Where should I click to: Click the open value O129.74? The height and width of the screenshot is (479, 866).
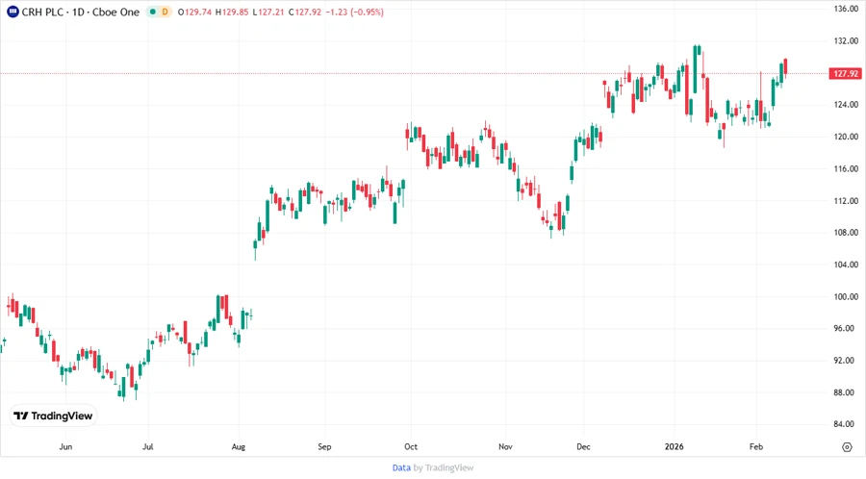click(x=194, y=12)
